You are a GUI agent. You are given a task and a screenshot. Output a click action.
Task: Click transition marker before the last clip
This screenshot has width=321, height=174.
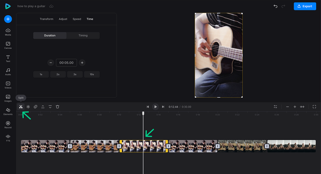point(267,146)
